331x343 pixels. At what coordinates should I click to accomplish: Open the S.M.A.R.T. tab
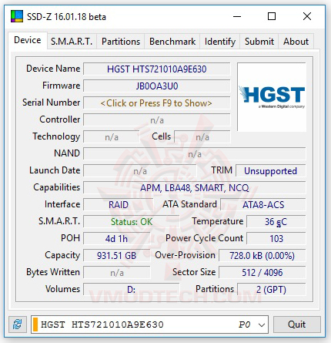(72, 42)
